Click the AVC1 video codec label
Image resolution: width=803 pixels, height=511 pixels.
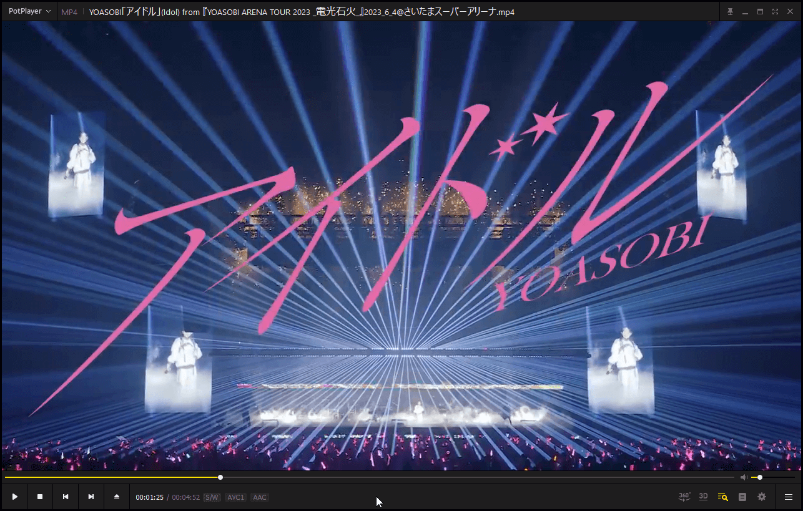(235, 497)
